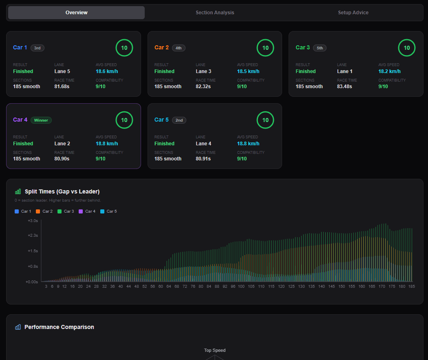Viewport: 428px width, 360px height.
Task: Click the Top Speed radar axis label
Action: (x=215, y=350)
